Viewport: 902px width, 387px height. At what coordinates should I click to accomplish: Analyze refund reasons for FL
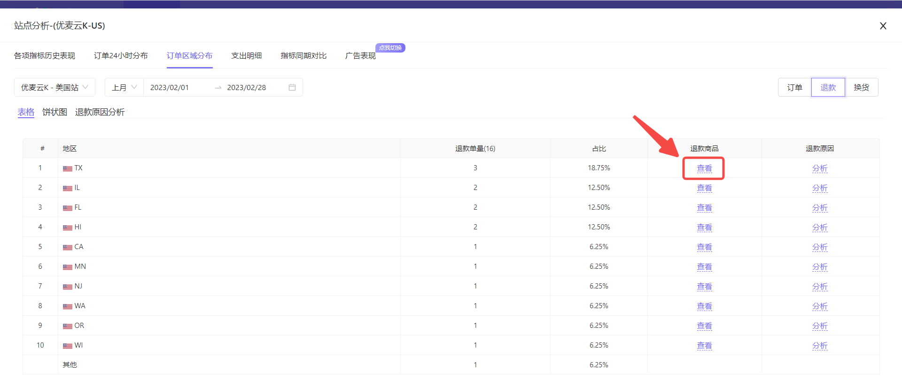tap(820, 207)
